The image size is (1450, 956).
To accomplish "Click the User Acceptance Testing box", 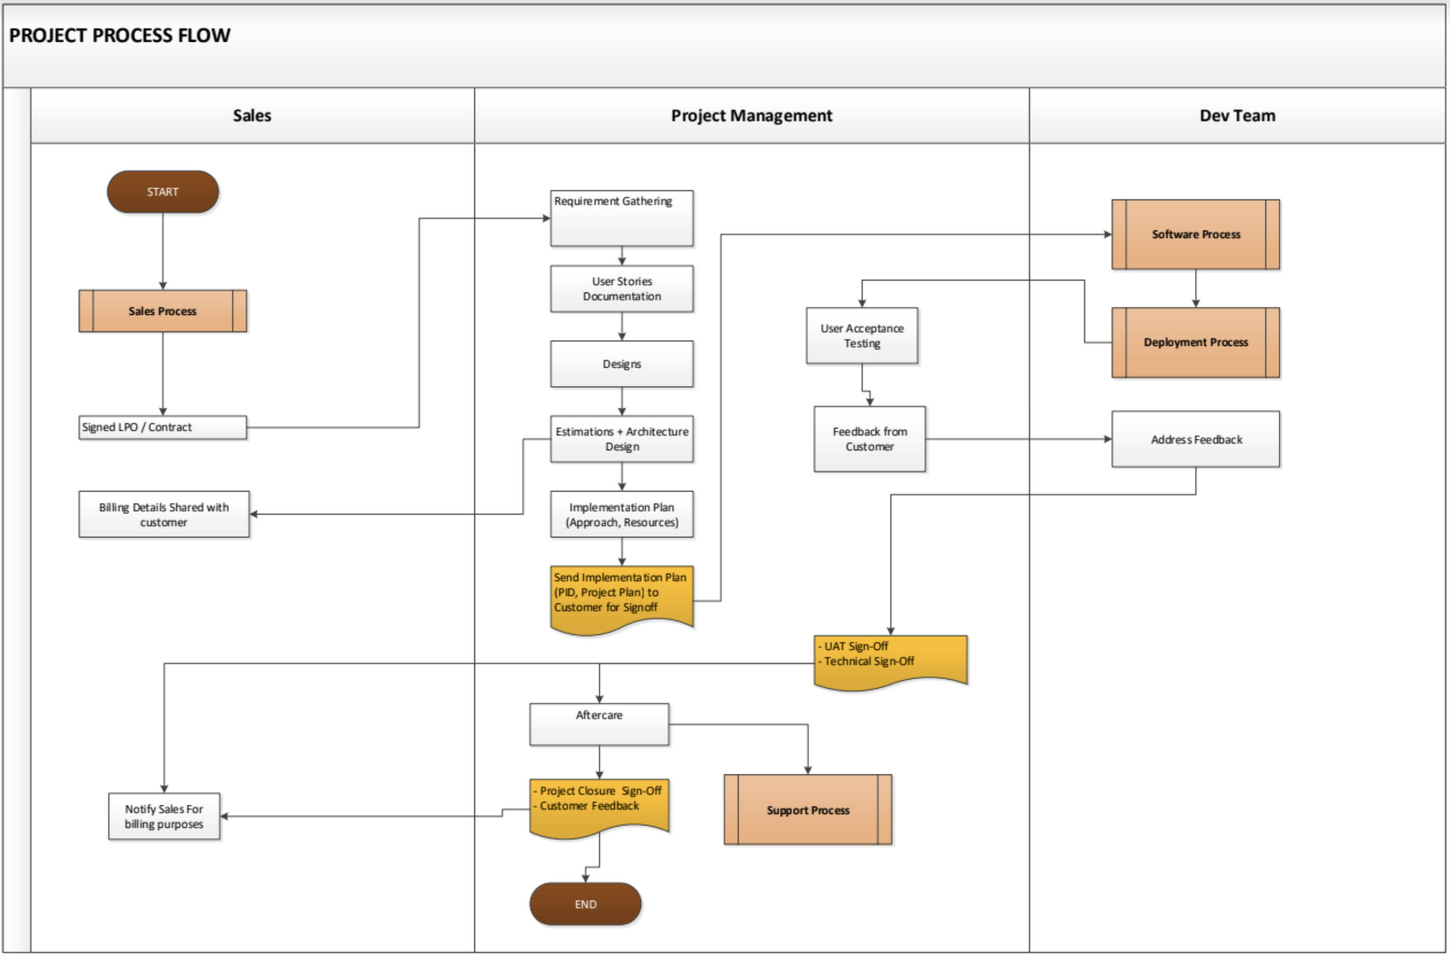I will pyautogui.click(x=862, y=336).
